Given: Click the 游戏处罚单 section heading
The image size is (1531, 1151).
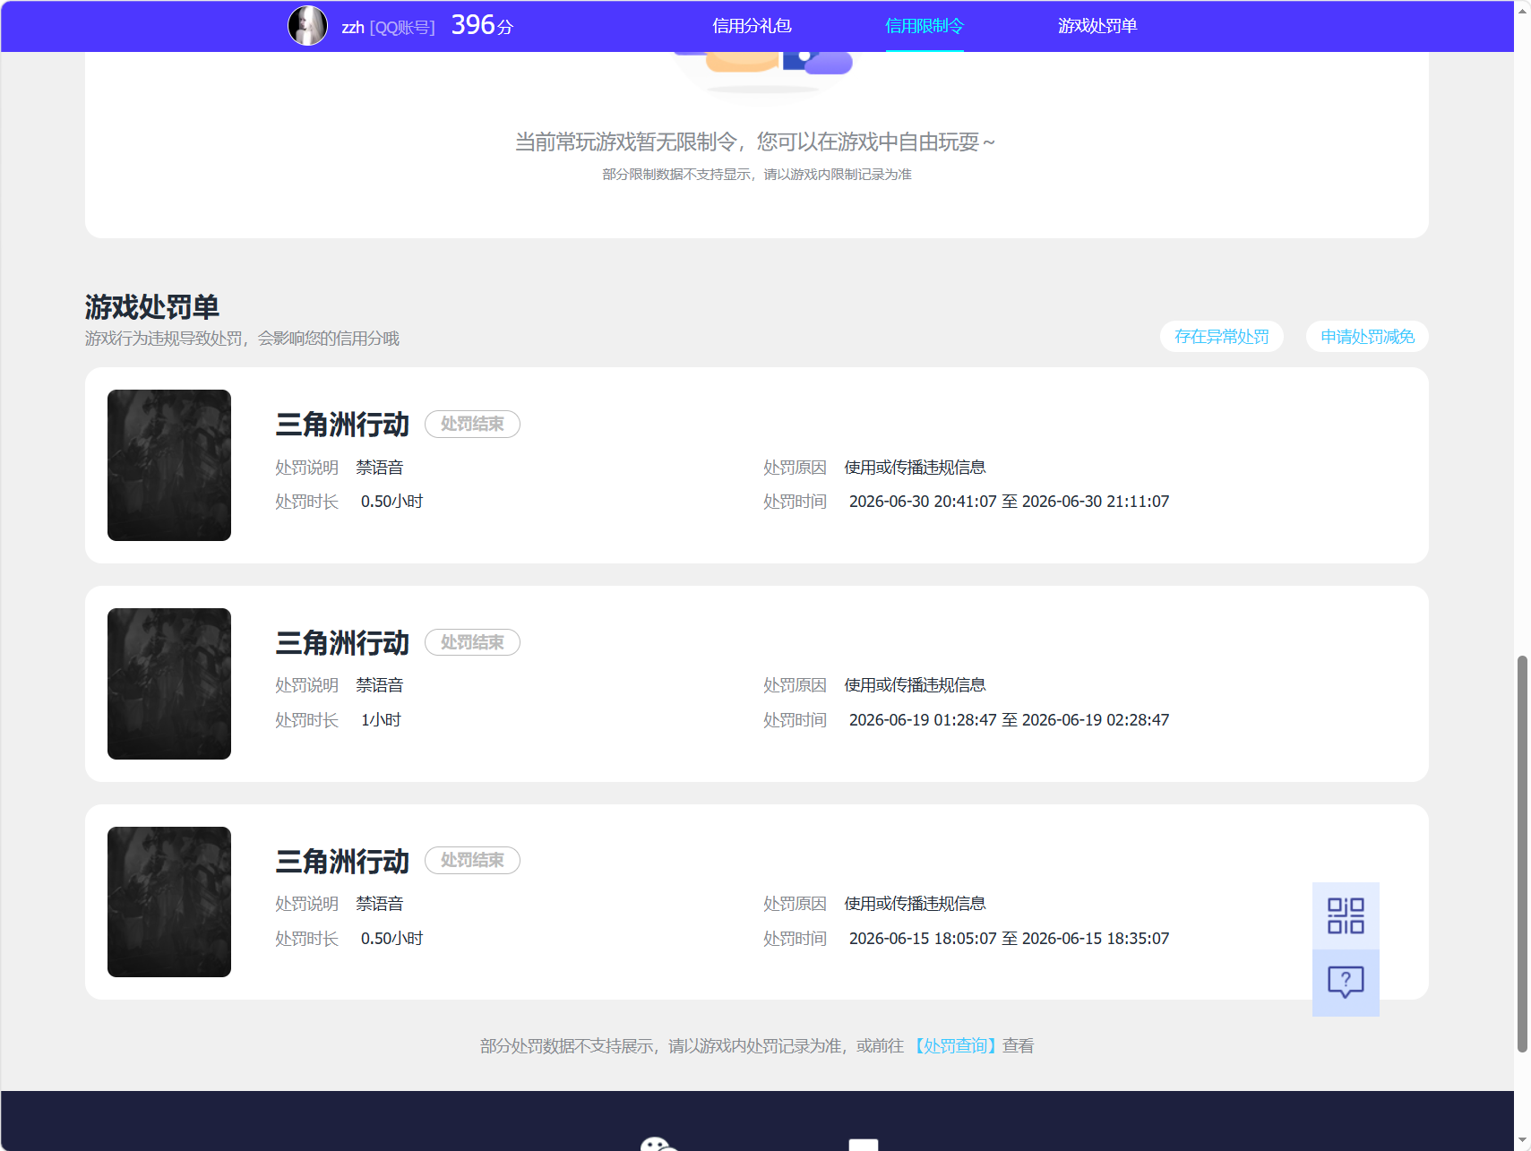Looking at the screenshot, I should tap(152, 307).
